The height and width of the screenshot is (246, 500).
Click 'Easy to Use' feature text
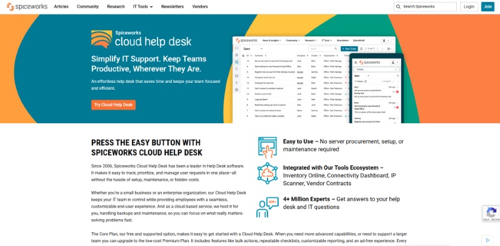pos(298,141)
